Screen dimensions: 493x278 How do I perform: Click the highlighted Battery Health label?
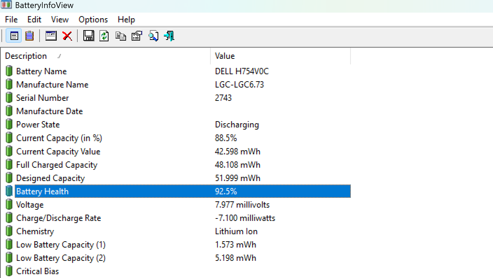point(42,192)
